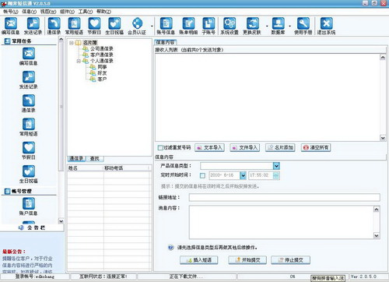This screenshot has height=282, width=389.
Task: Open 账户信息 in 帐号管理 sidebar
Action: point(29,206)
